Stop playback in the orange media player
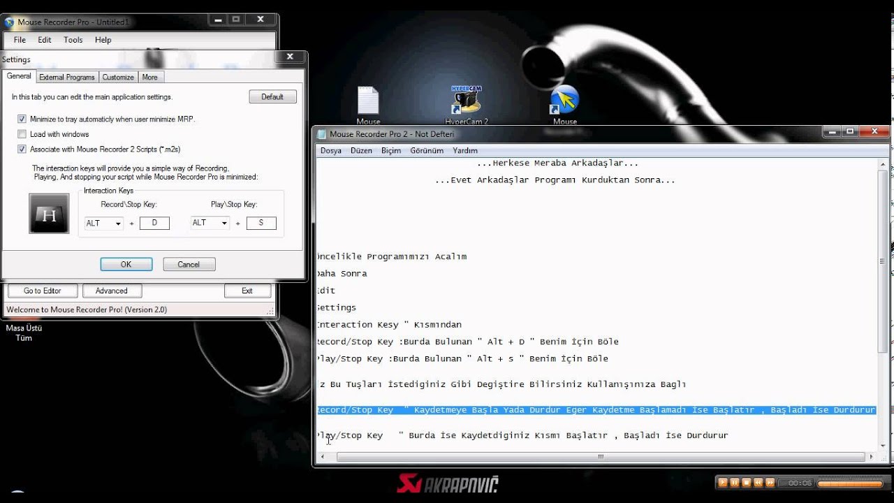 (x=747, y=483)
